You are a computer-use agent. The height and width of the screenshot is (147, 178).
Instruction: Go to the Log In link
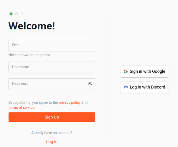(52, 142)
